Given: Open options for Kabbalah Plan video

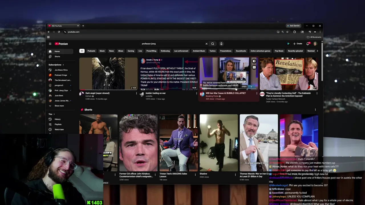Looking at the screenshot, I should (317, 93).
